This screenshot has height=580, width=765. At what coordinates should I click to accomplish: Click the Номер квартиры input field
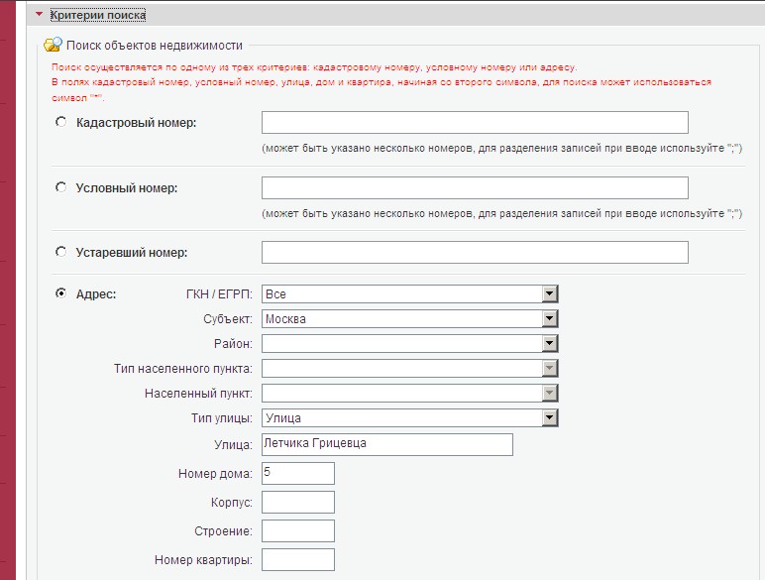point(298,559)
